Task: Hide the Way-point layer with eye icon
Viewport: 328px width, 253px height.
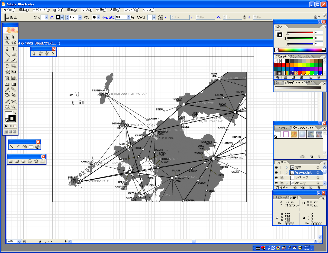Action: [276, 173]
